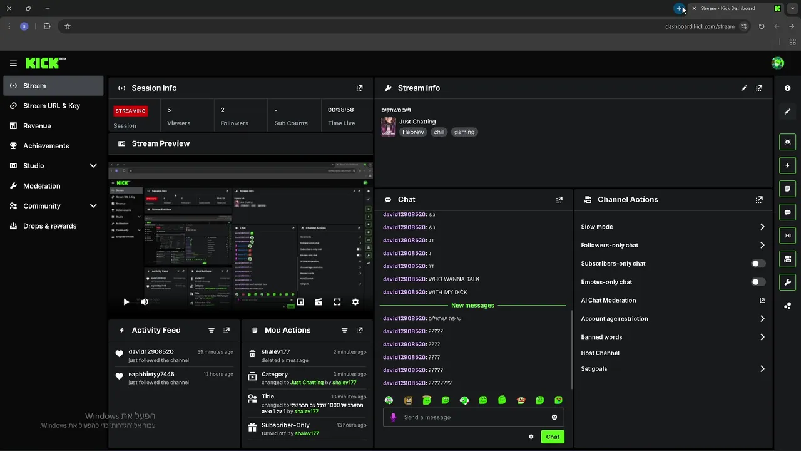Click the chill tag

[439, 132]
